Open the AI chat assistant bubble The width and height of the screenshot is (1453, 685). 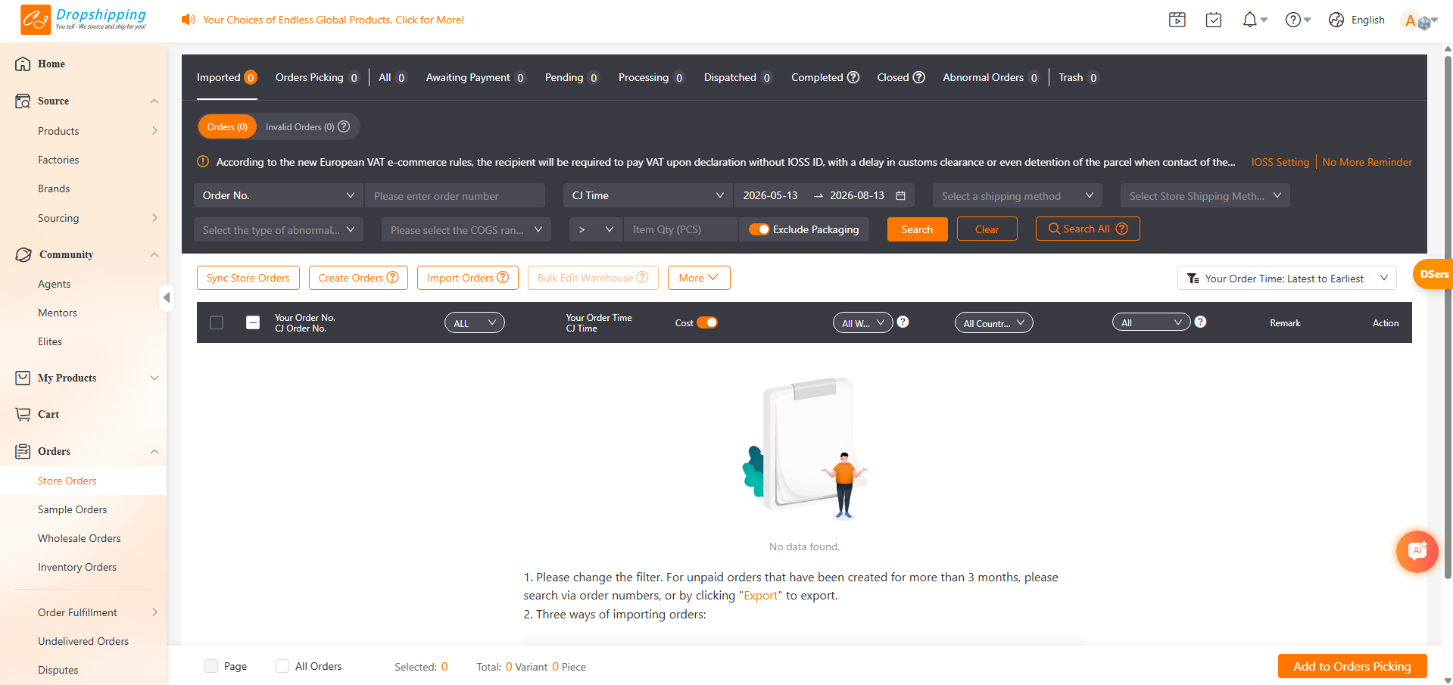1417,551
